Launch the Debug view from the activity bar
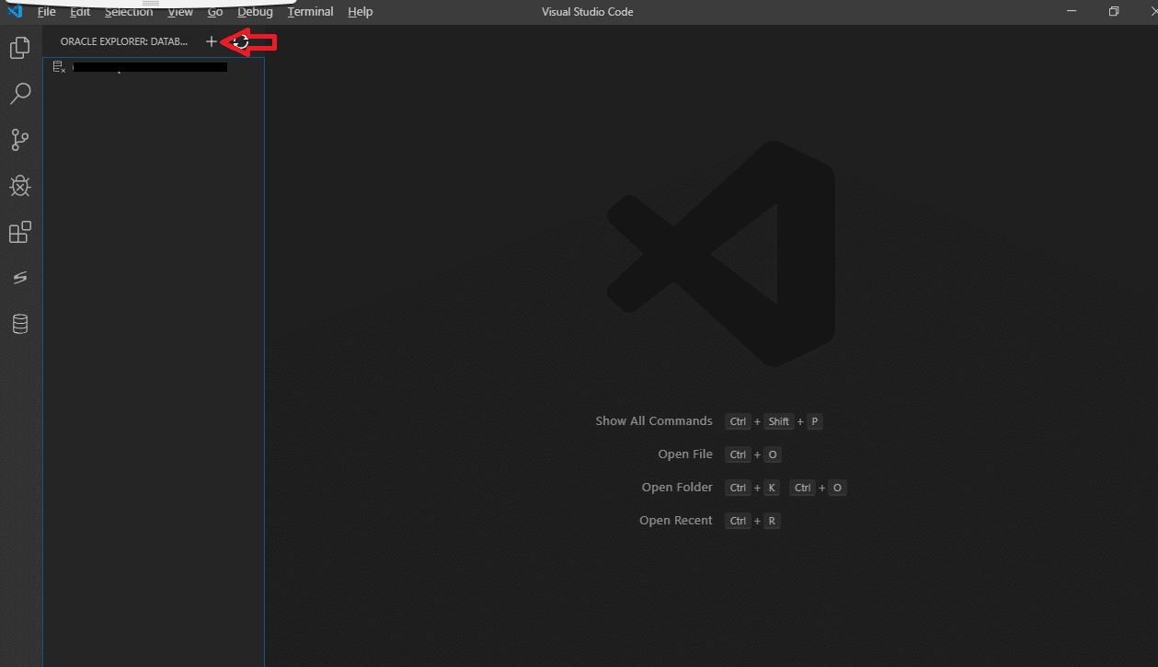 click(x=19, y=186)
